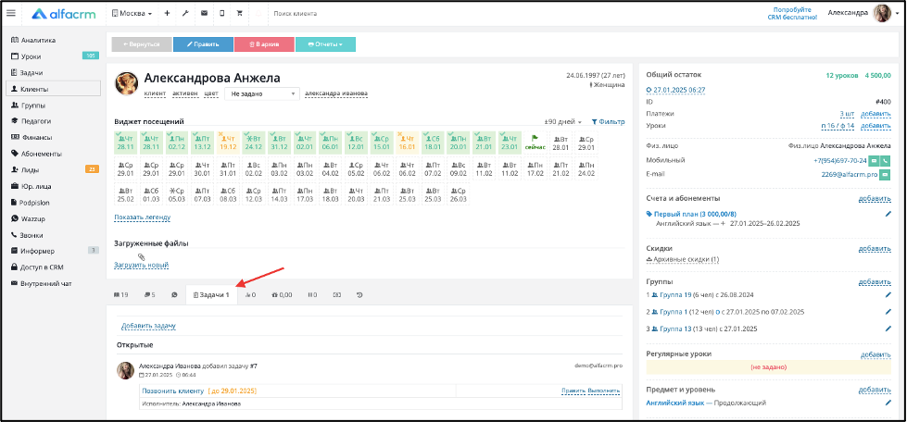Click the Сб 18.01 green visit cell

[432, 143]
